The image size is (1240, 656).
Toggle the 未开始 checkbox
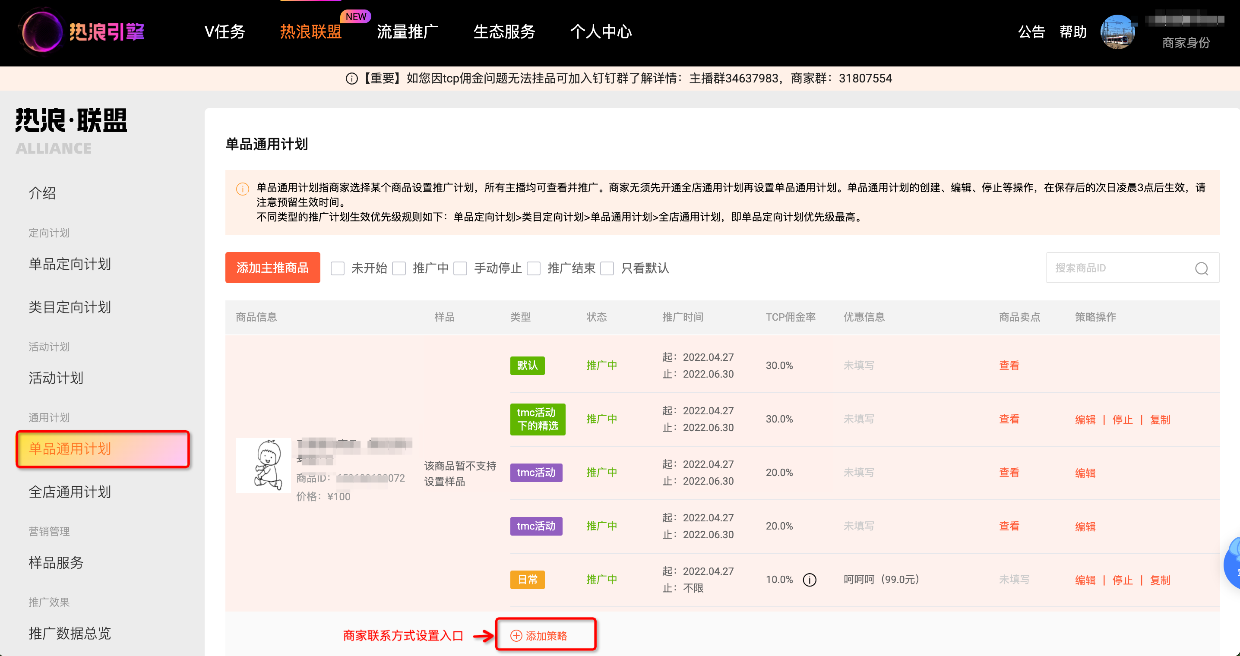[x=338, y=268]
